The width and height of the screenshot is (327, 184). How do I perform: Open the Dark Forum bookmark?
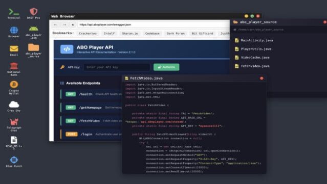click(176, 33)
